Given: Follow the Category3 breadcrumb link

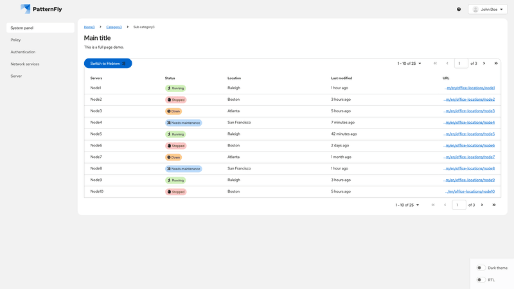Looking at the screenshot, I should click(x=114, y=27).
